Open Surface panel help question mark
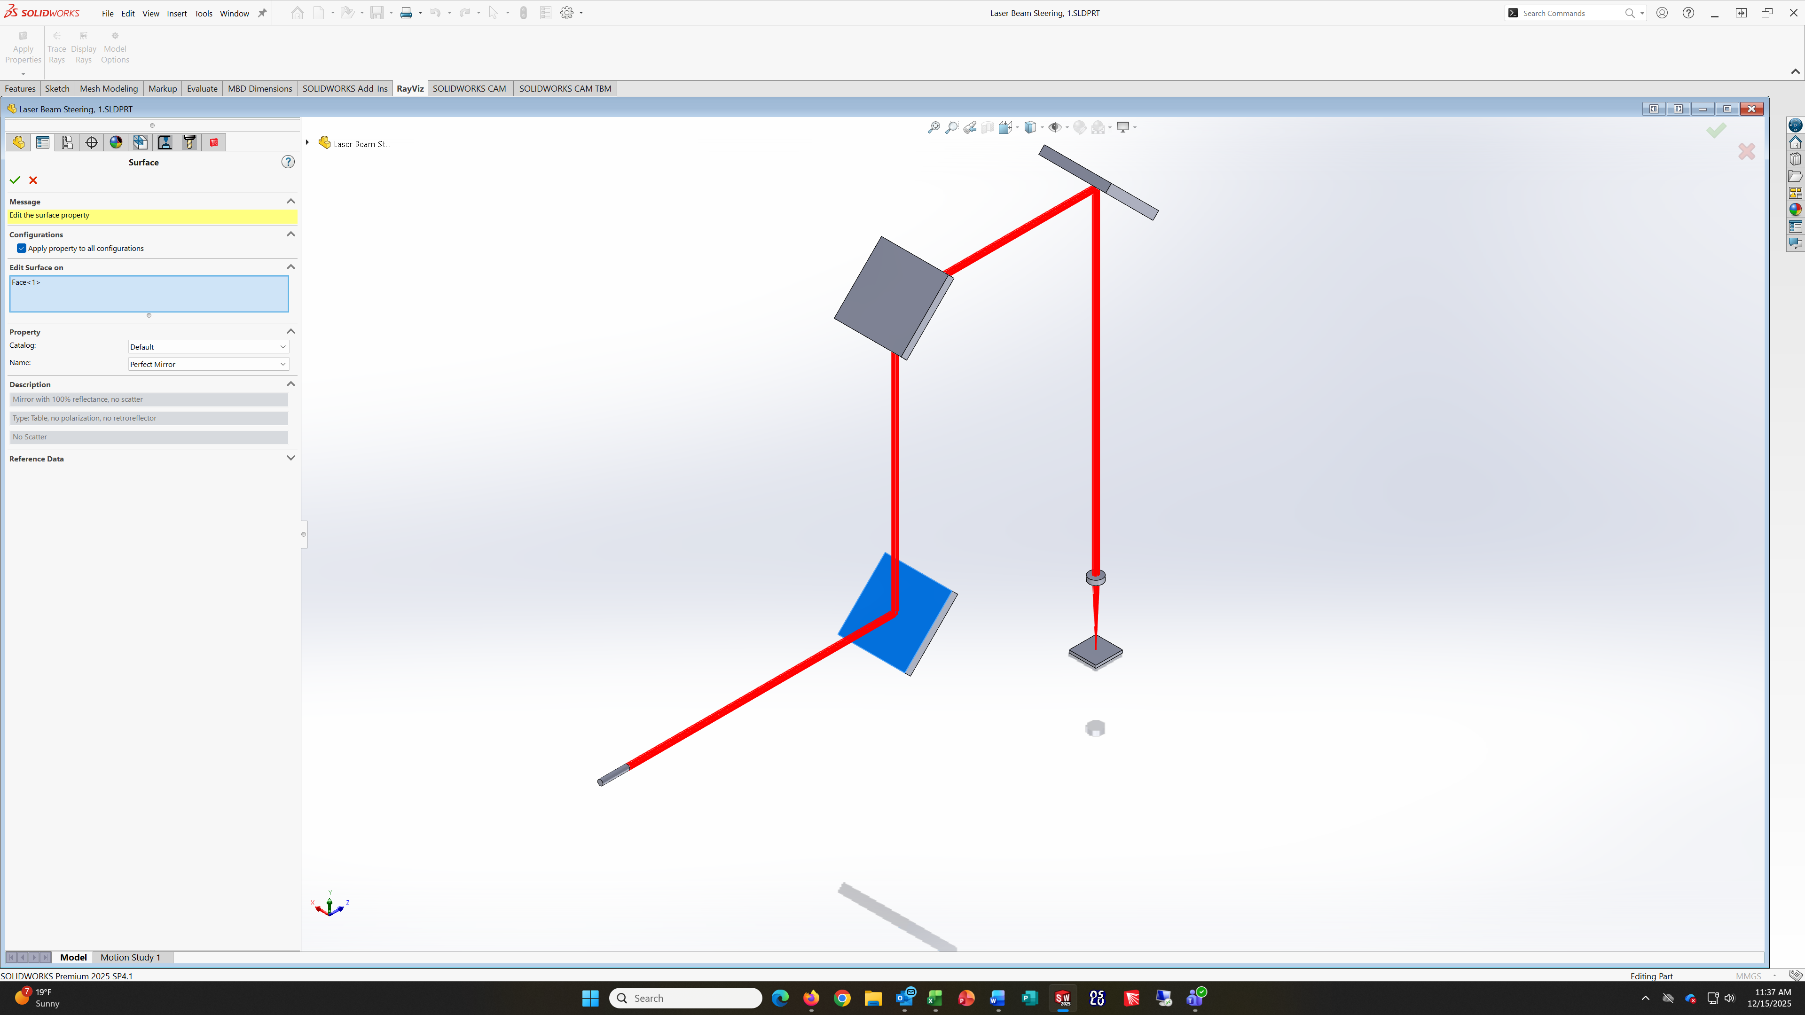1805x1015 pixels. tap(288, 162)
